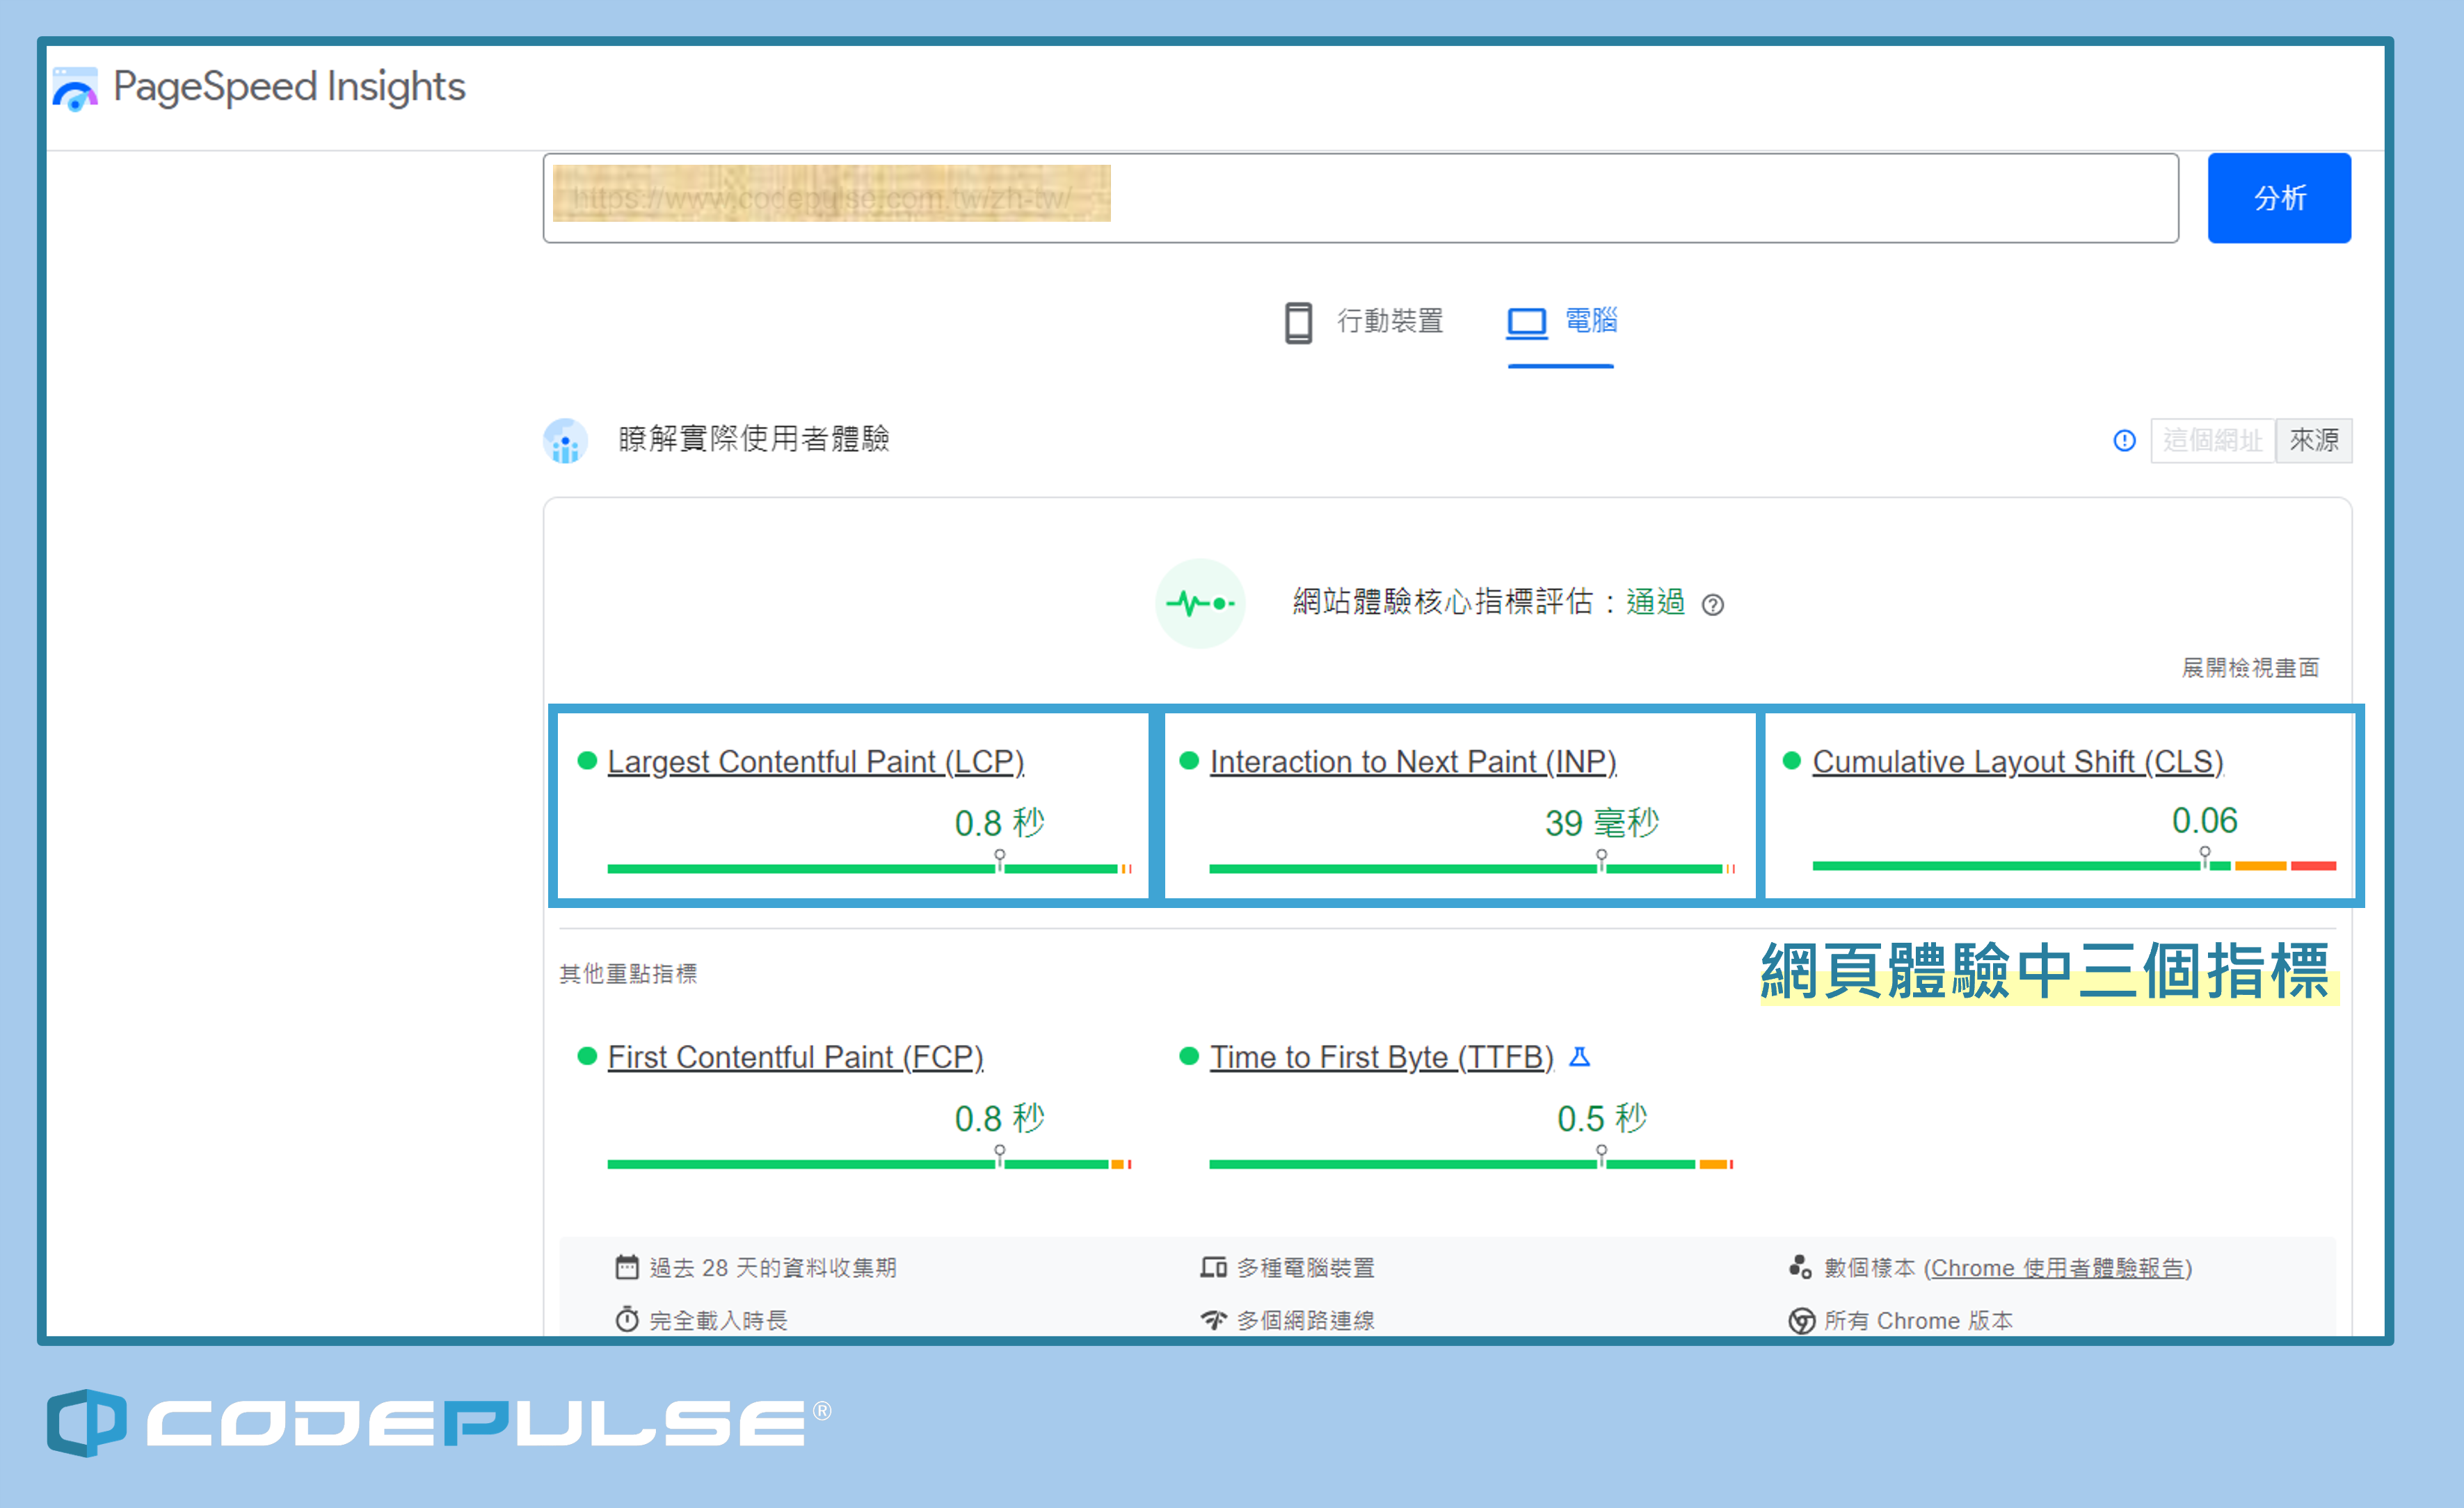Expand view via 展開檢視畫面

point(2250,667)
